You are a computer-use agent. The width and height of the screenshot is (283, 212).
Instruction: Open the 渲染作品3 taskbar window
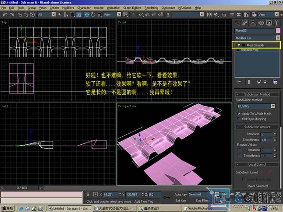click(x=159, y=209)
